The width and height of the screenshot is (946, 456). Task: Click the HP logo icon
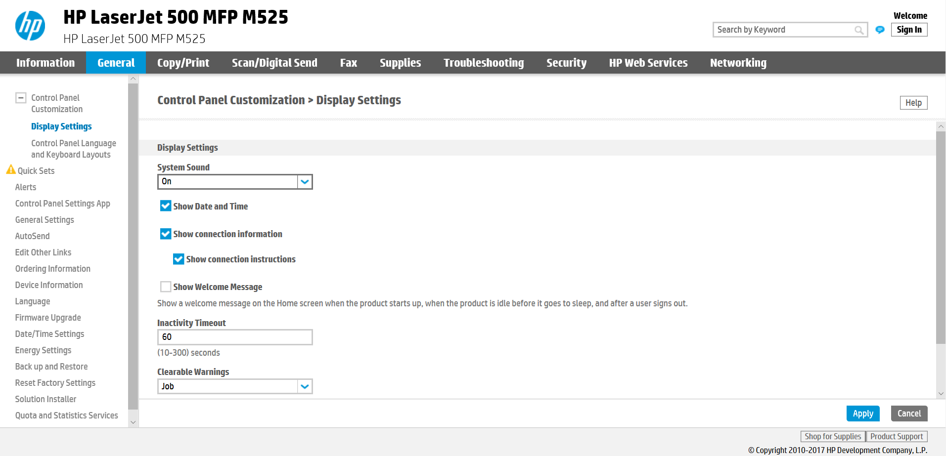coord(30,26)
